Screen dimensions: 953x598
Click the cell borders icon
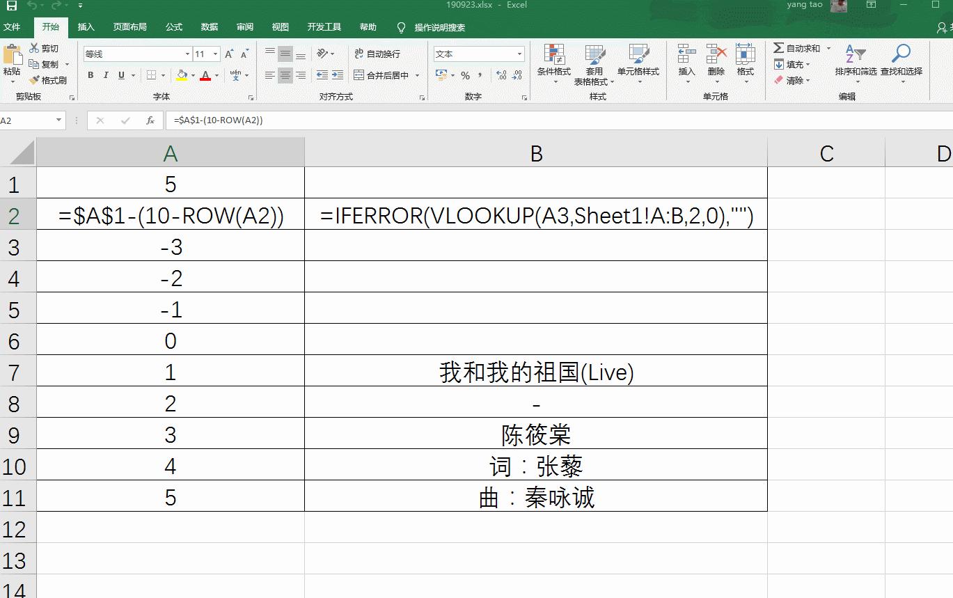(x=150, y=75)
